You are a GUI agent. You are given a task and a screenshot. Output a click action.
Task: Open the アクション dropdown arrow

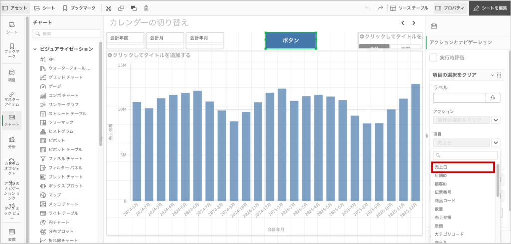[496, 120]
